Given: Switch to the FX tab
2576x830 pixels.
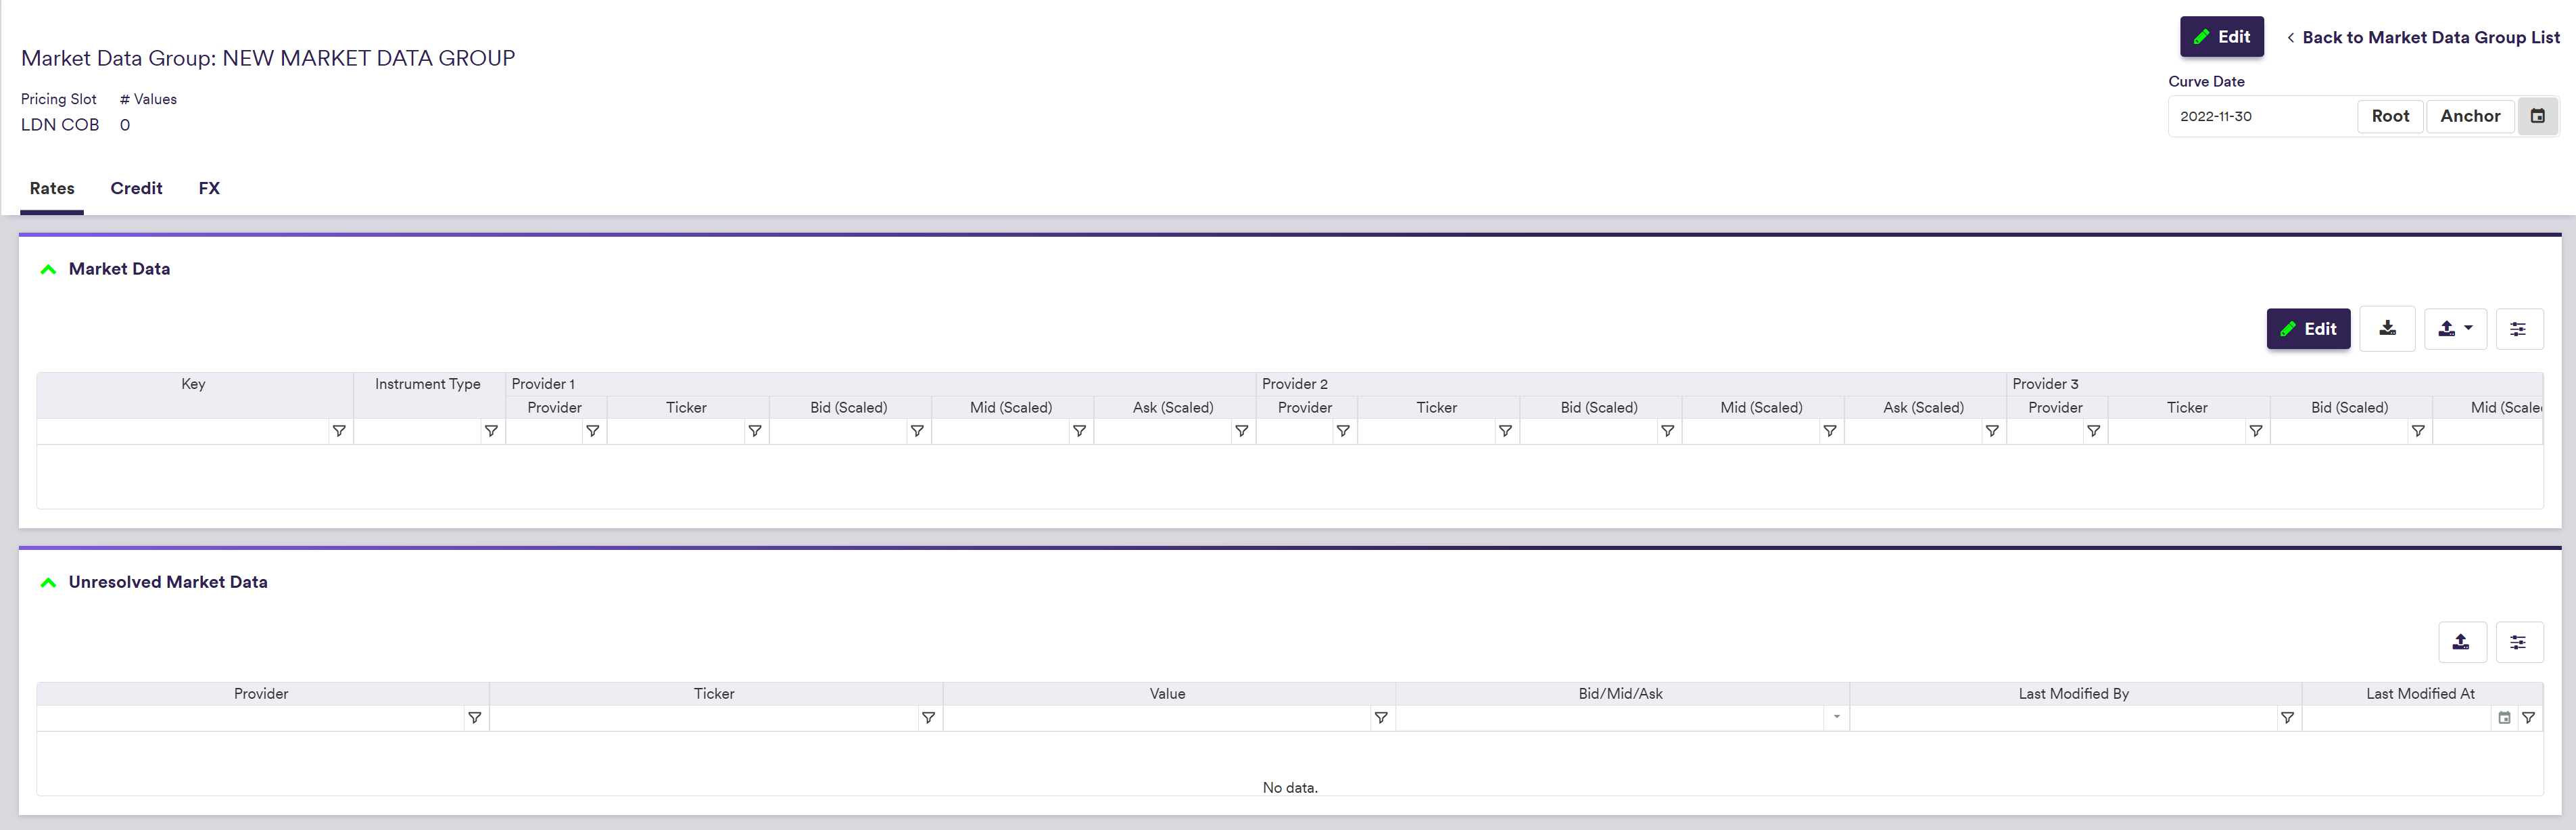Looking at the screenshot, I should pos(209,188).
